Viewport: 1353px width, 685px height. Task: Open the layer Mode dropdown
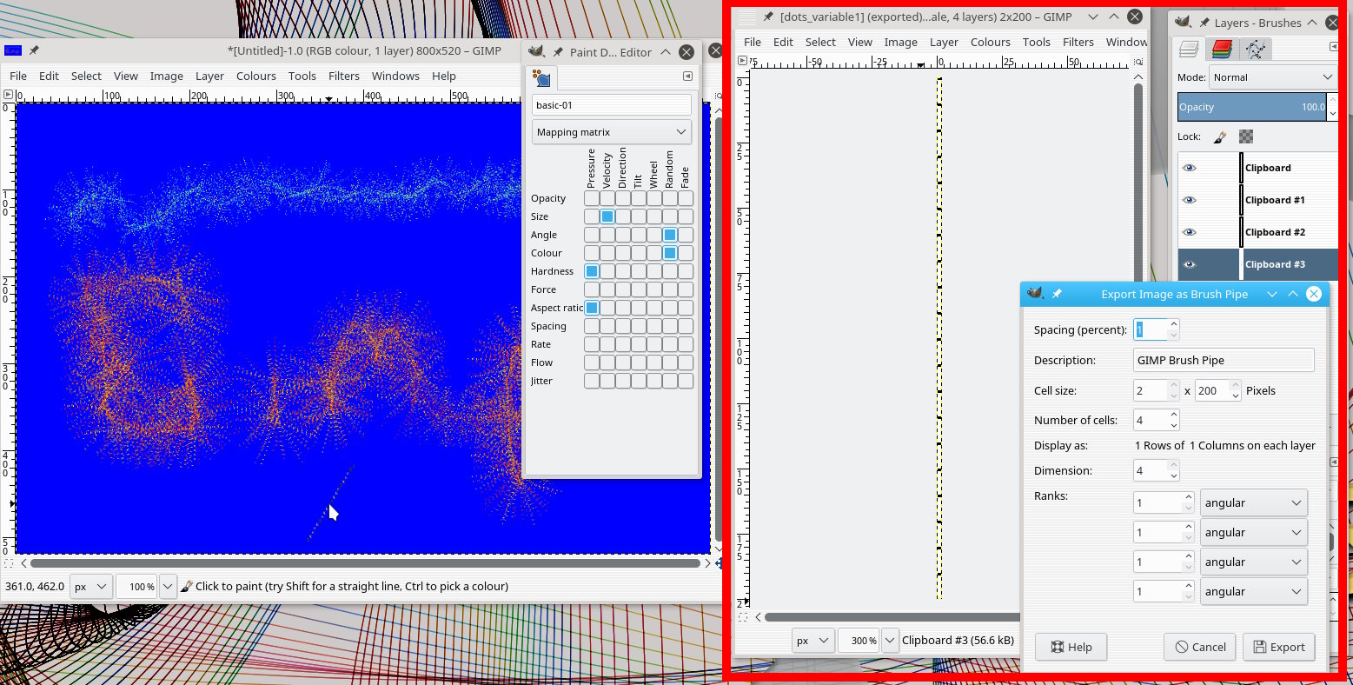tap(1272, 77)
